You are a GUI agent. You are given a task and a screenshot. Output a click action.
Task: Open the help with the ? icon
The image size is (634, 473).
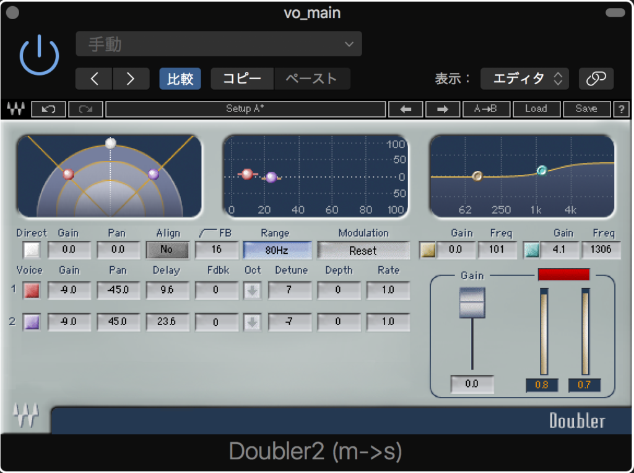coord(621,109)
